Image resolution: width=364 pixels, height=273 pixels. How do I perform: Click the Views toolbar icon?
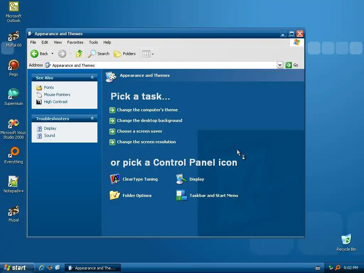(146, 54)
